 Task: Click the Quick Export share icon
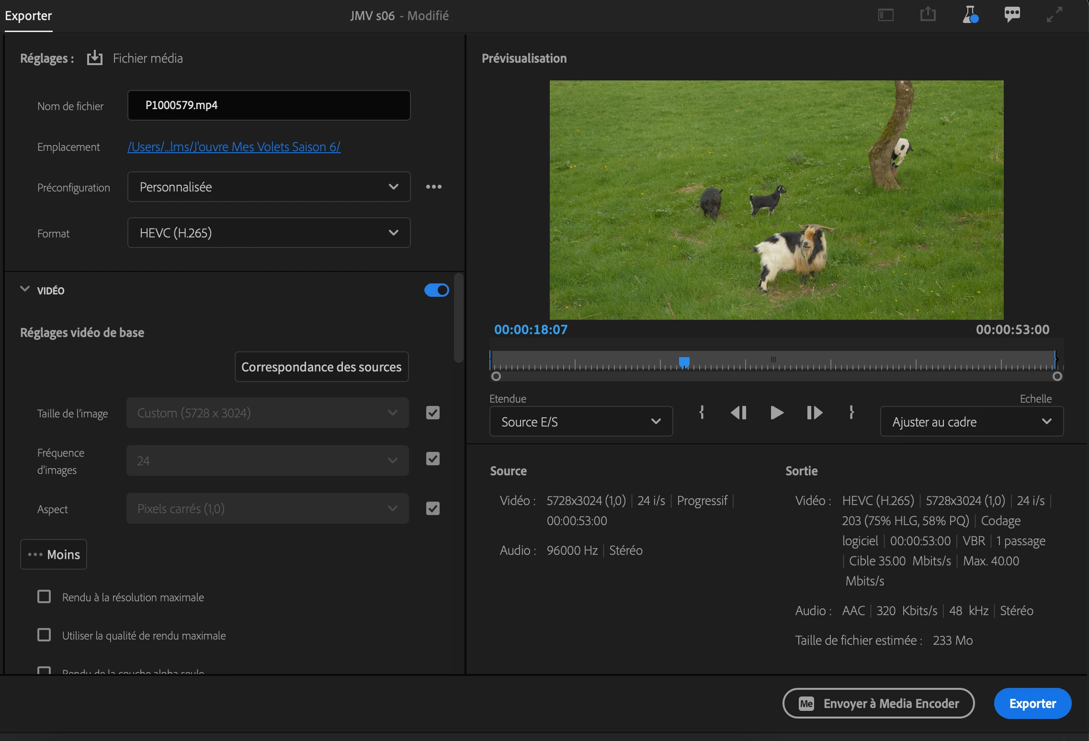pos(928,14)
